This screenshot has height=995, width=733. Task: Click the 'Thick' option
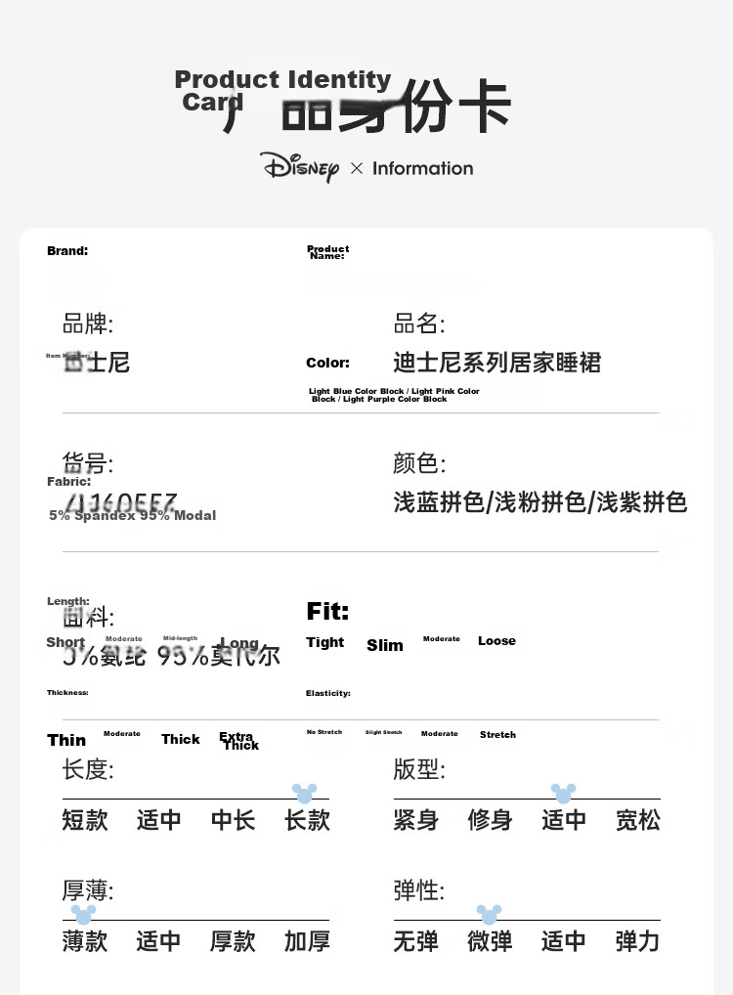[180, 739]
